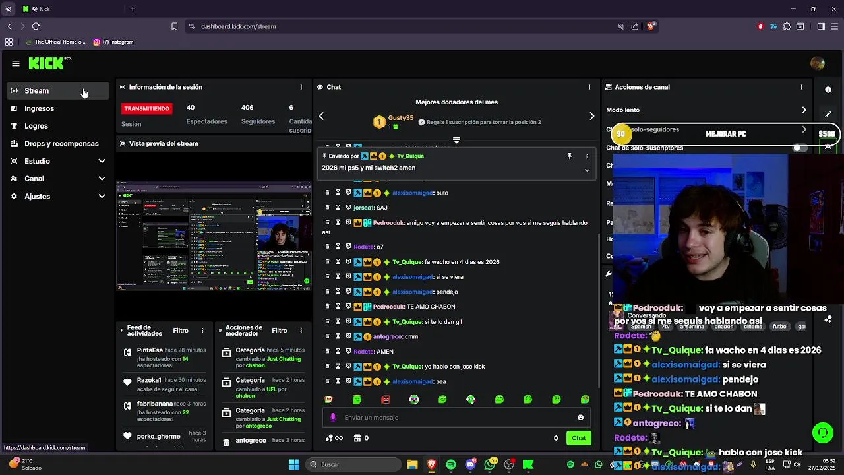Click the Kick logo
Viewport: 844px width, 475px height.
(x=49, y=63)
